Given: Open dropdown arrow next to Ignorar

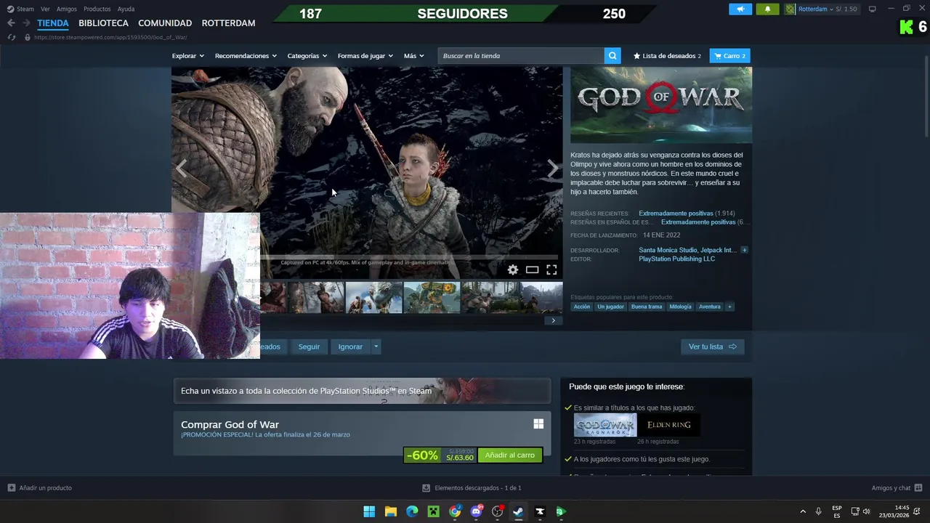Looking at the screenshot, I should (x=376, y=346).
